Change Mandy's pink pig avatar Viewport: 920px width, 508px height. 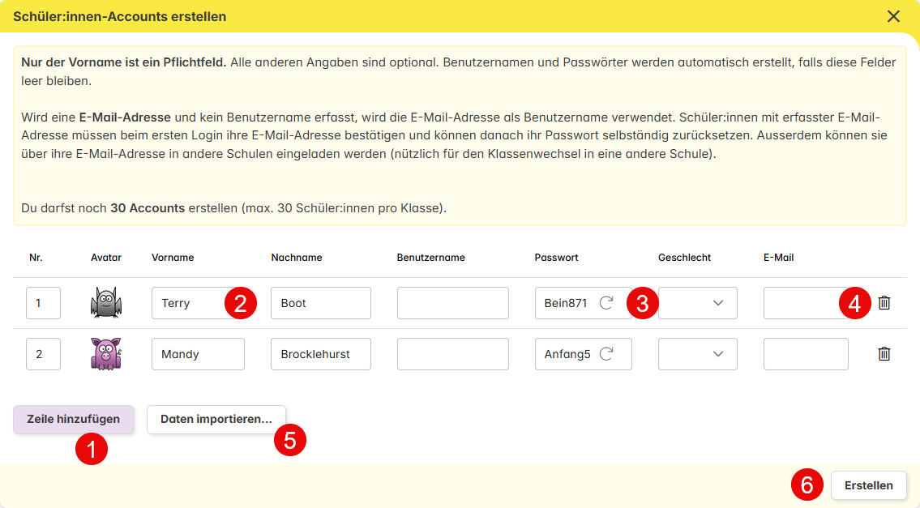(x=106, y=354)
